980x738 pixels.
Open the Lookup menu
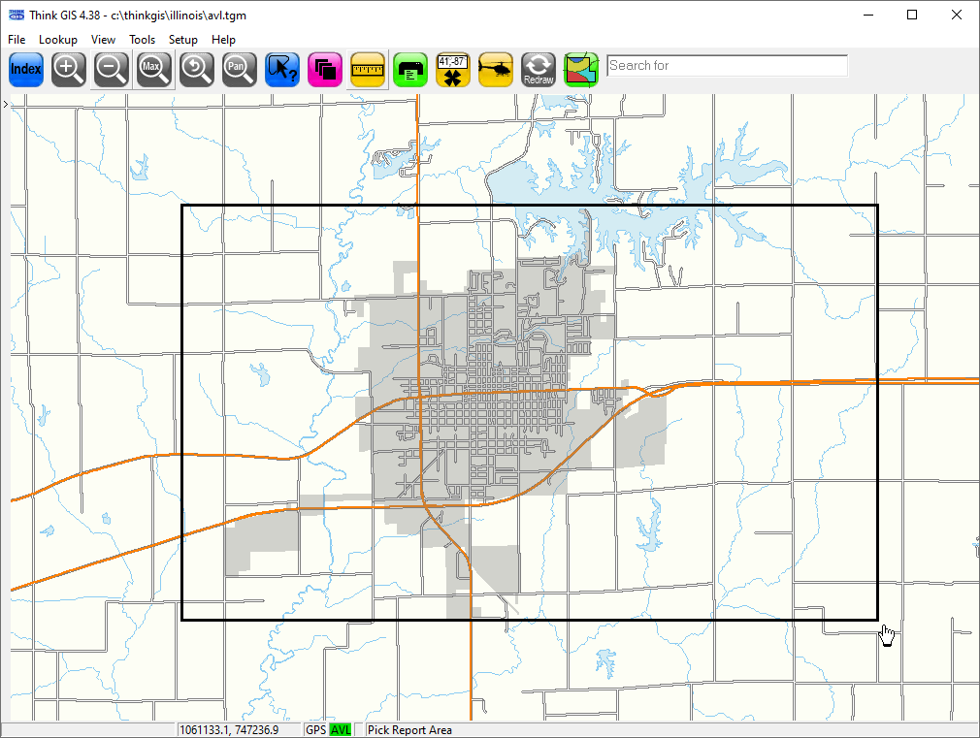click(x=58, y=40)
